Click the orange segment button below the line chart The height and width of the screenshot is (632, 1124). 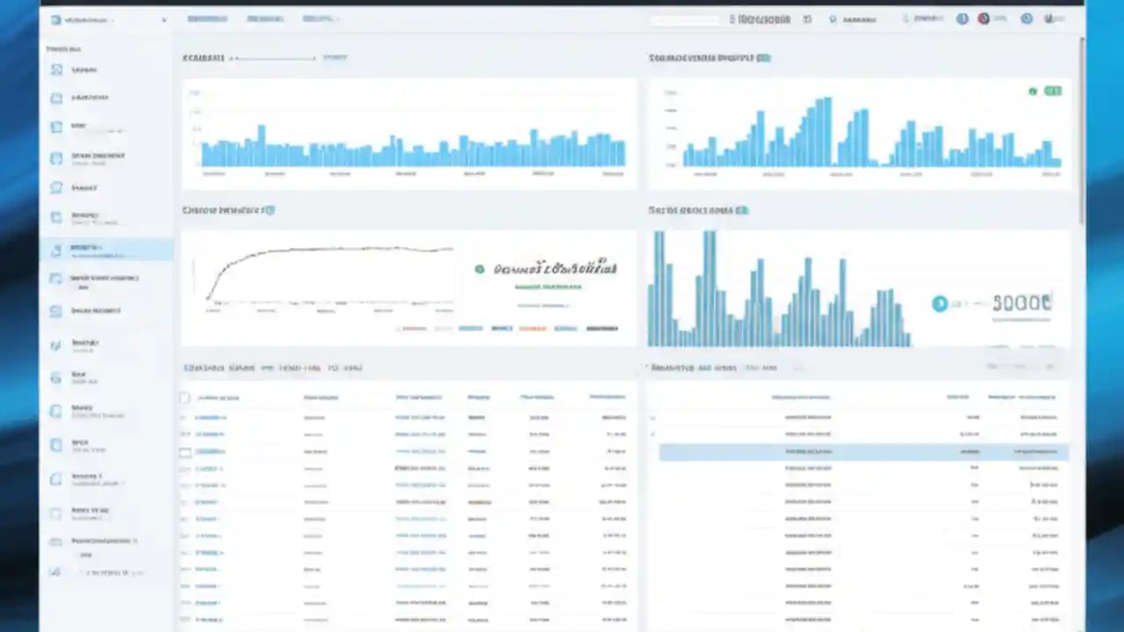(532, 327)
